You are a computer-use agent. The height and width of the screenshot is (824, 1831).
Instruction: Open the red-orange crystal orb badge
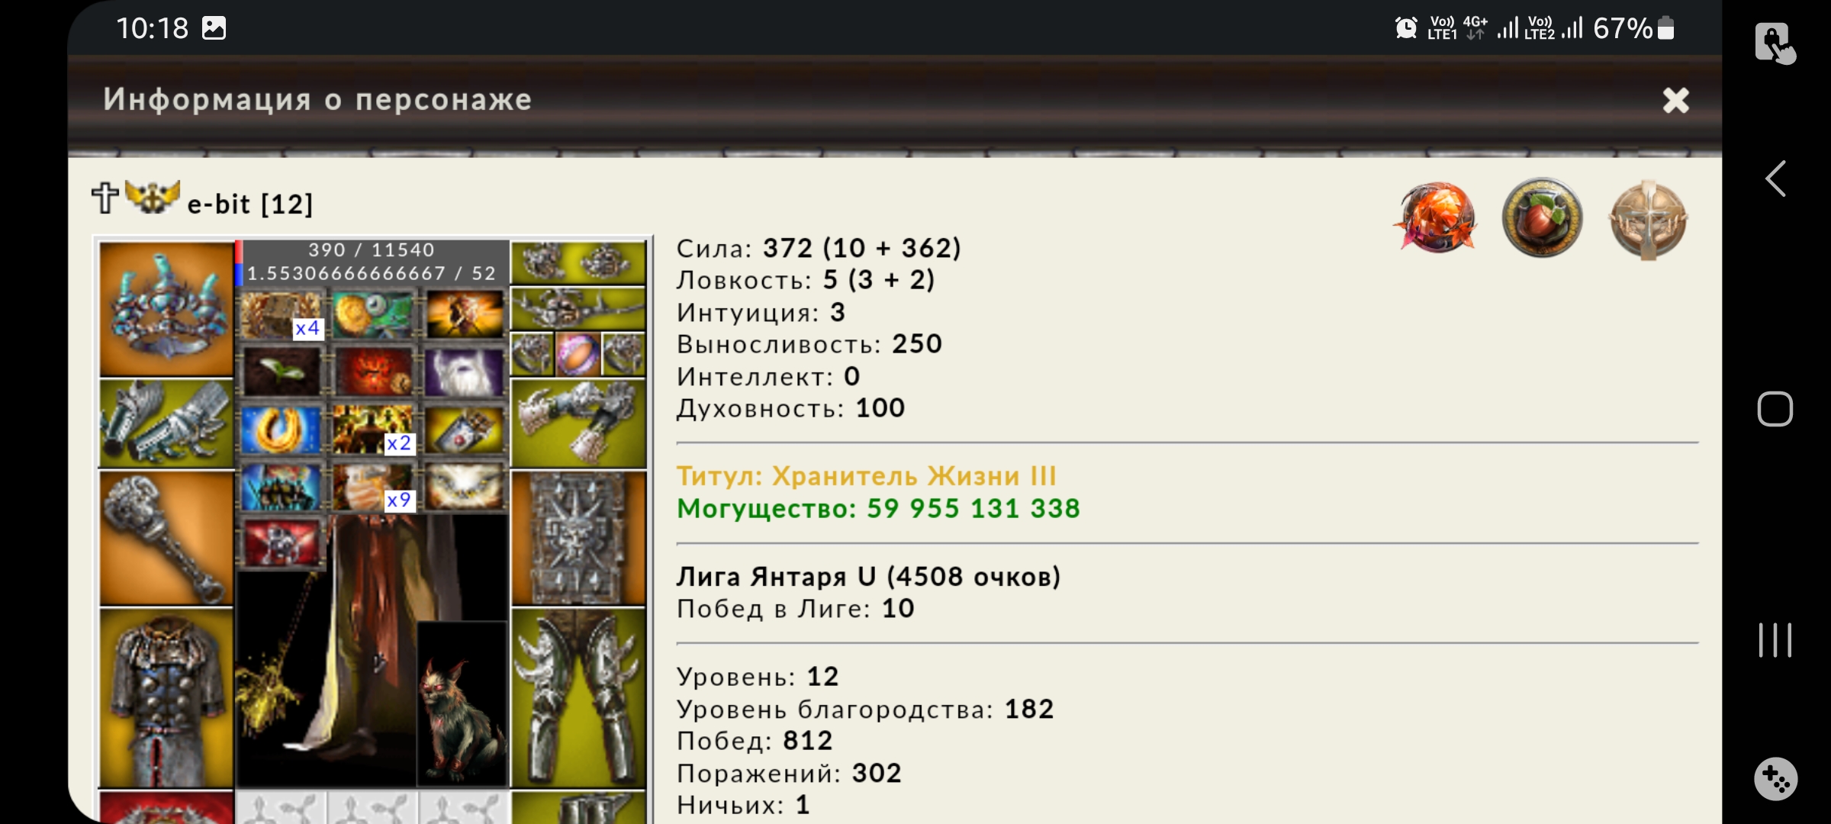(1437, 218)
